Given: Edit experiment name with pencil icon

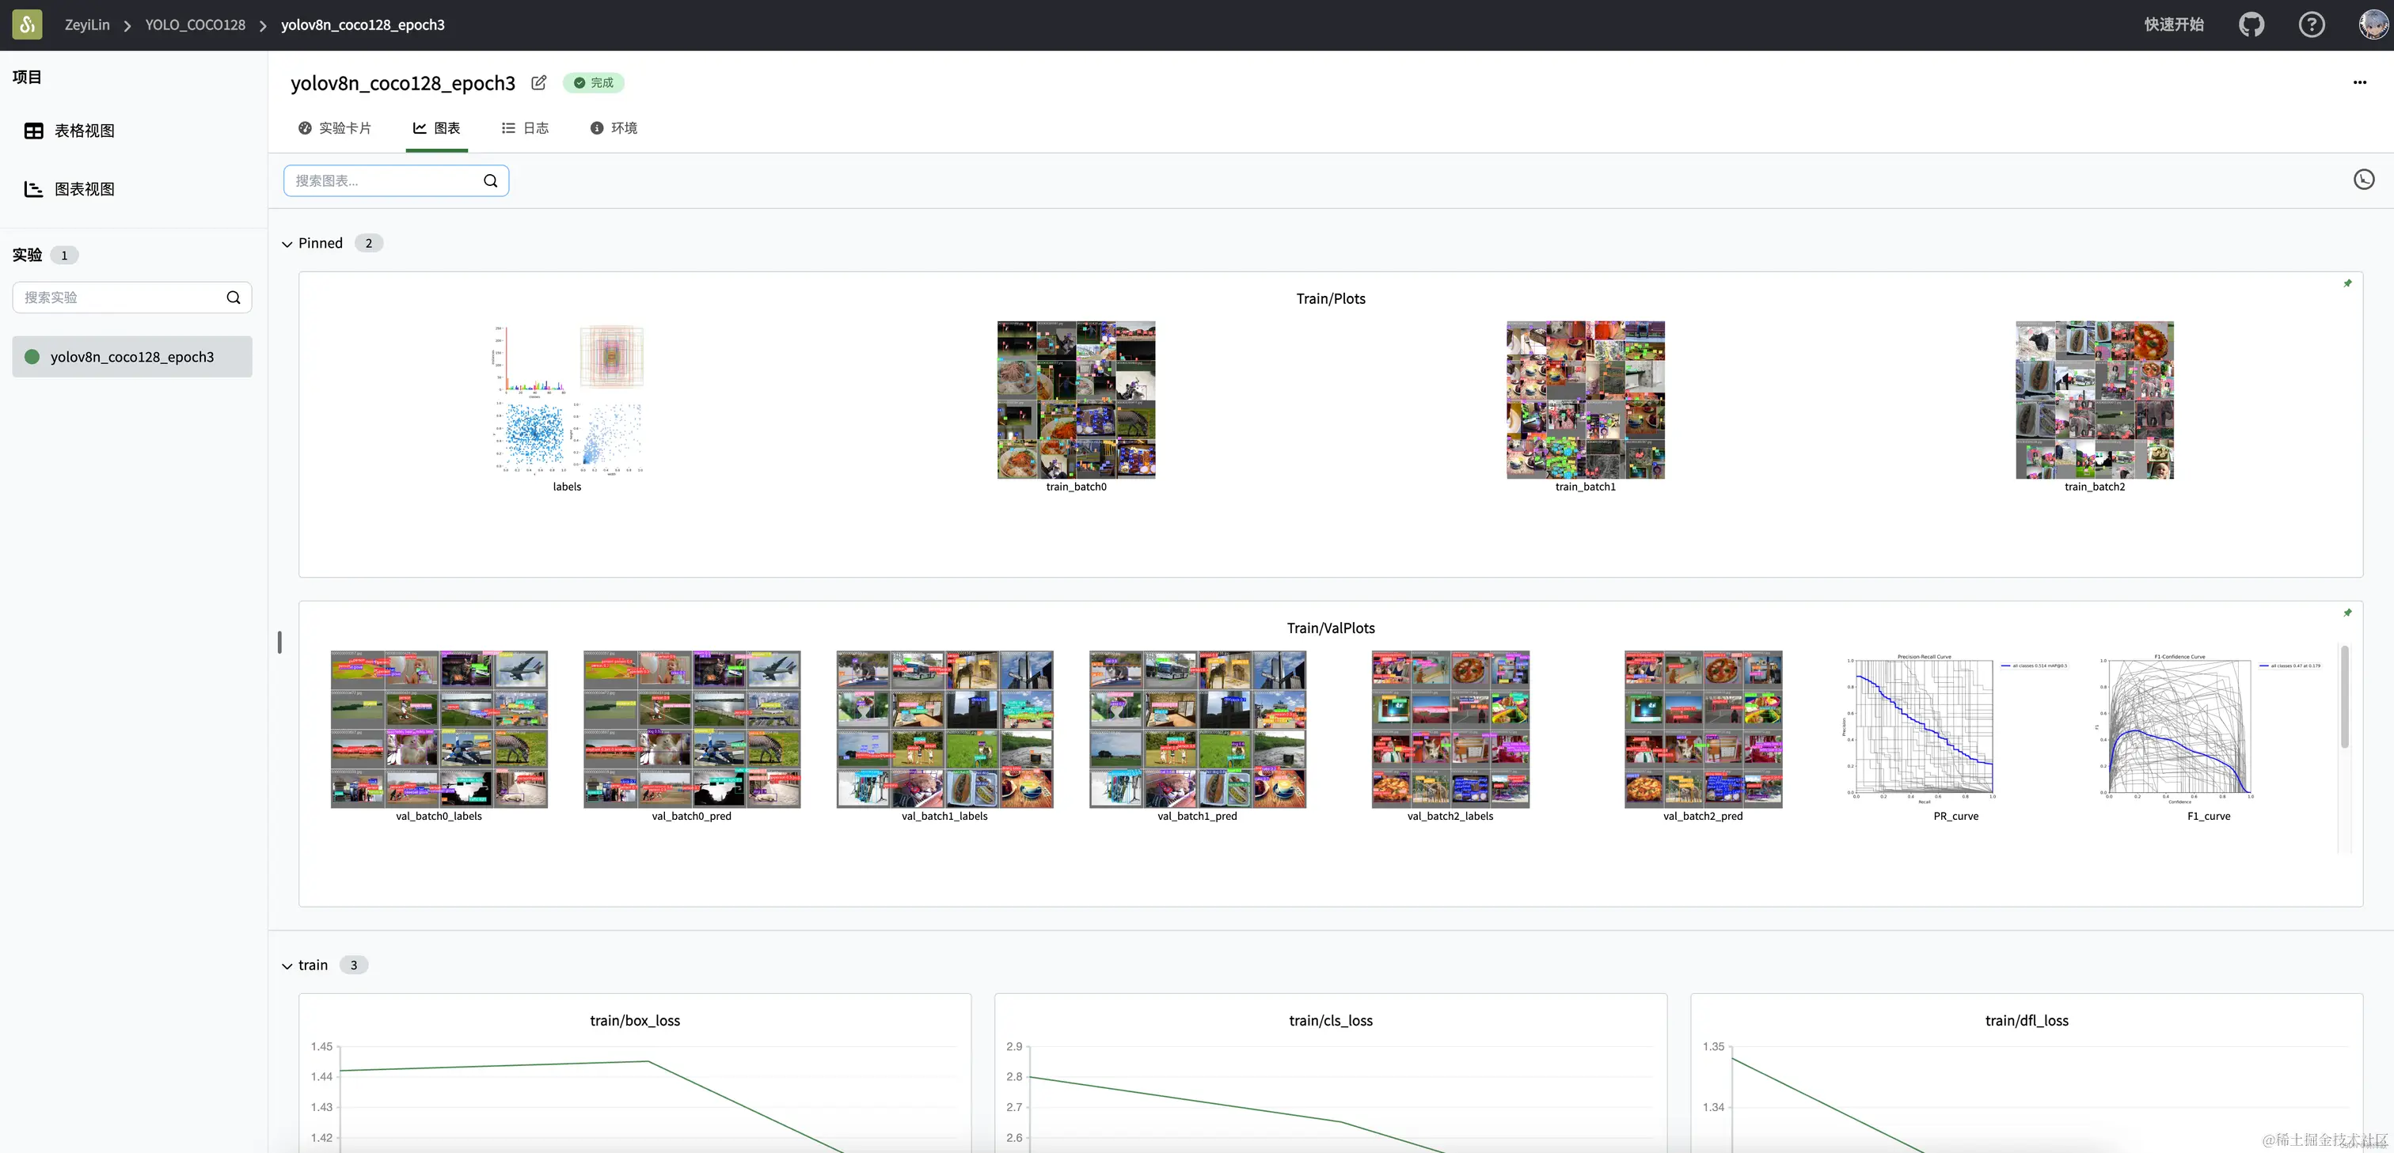Looking at the screenshot, I should (x=539, y=82).
